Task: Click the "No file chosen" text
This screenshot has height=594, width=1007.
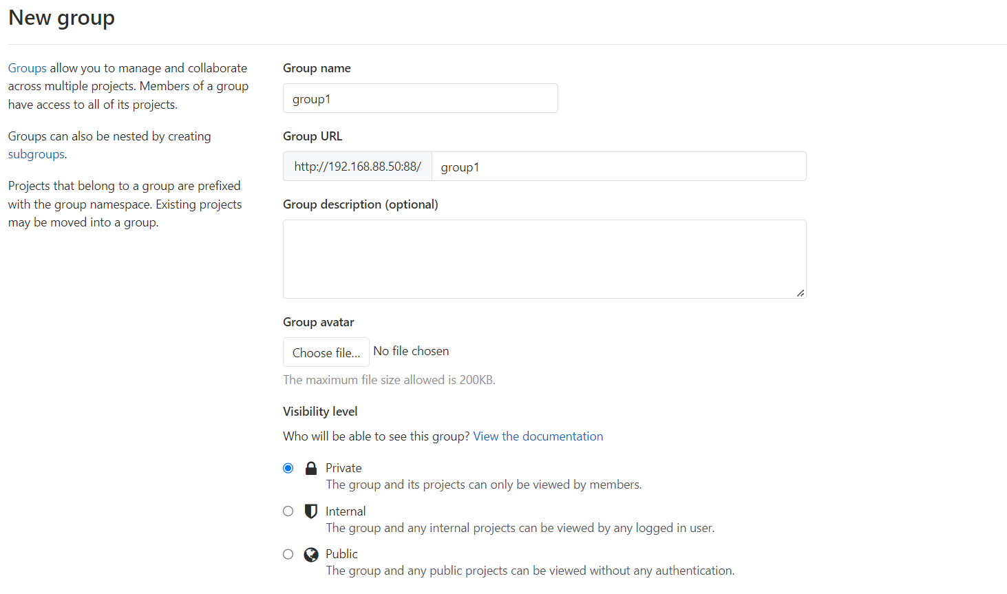Action: click(411, 351)
